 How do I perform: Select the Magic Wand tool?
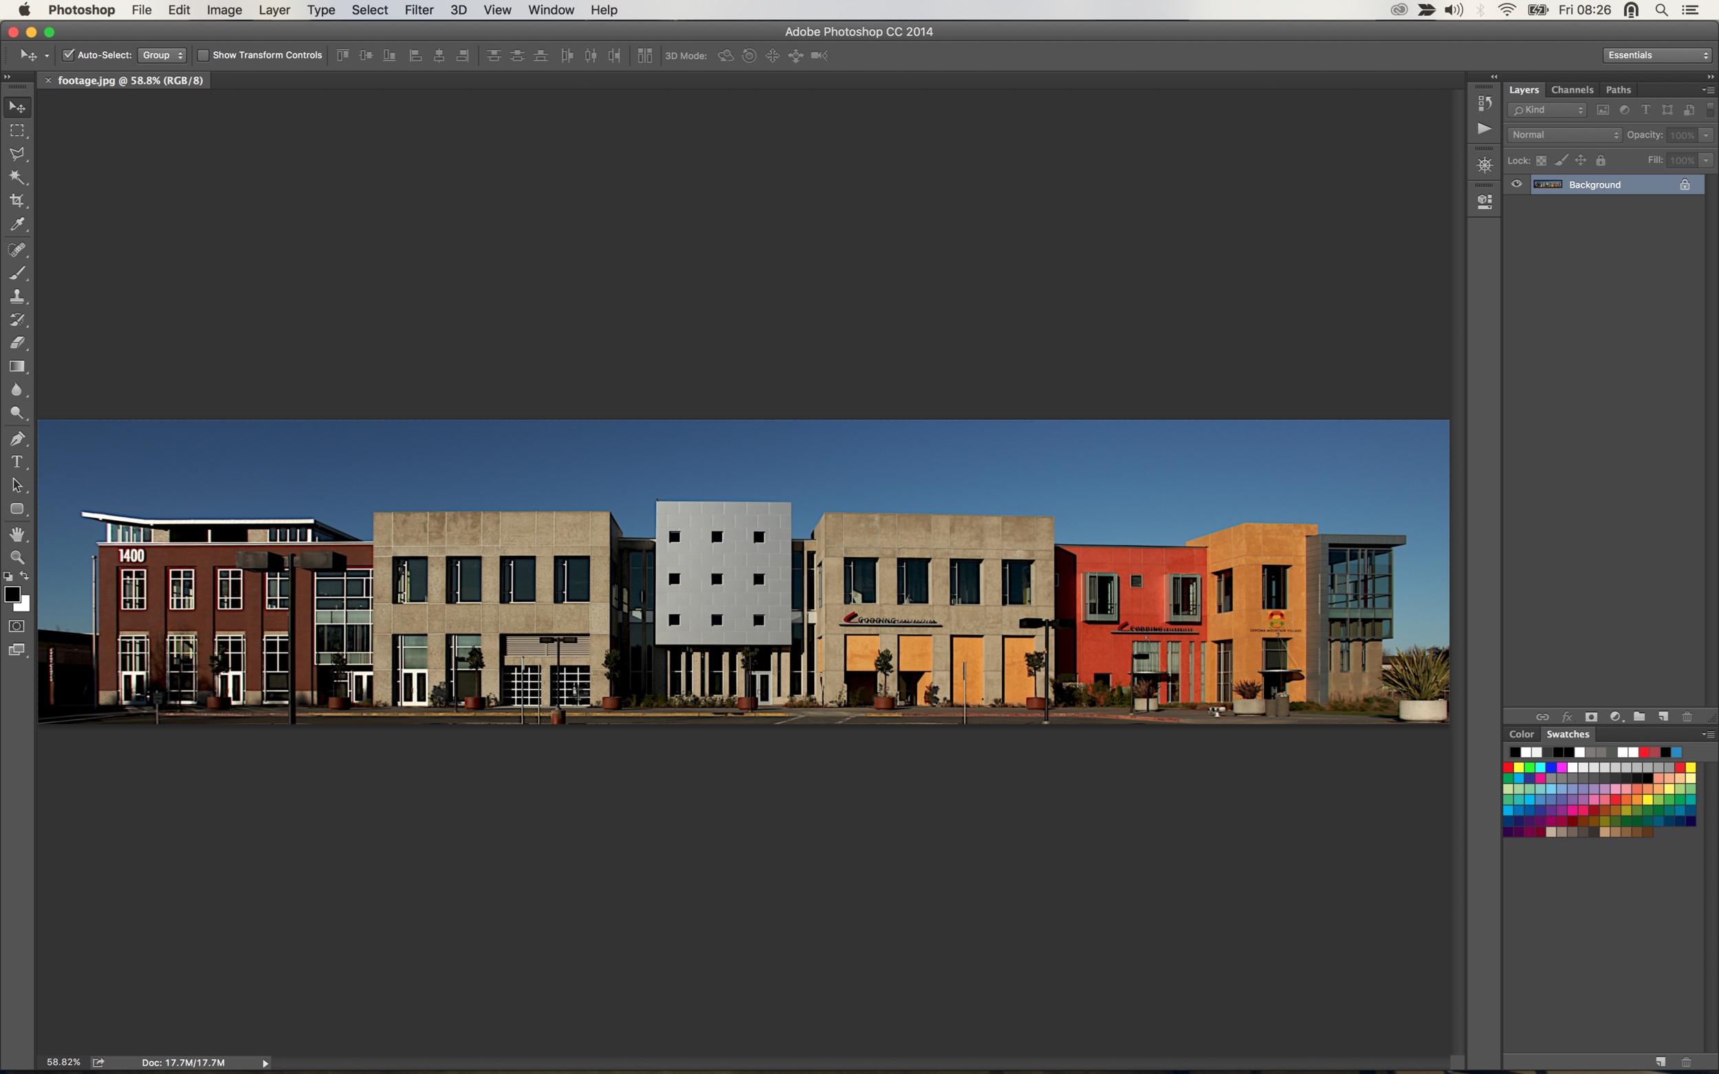[17, 177]
